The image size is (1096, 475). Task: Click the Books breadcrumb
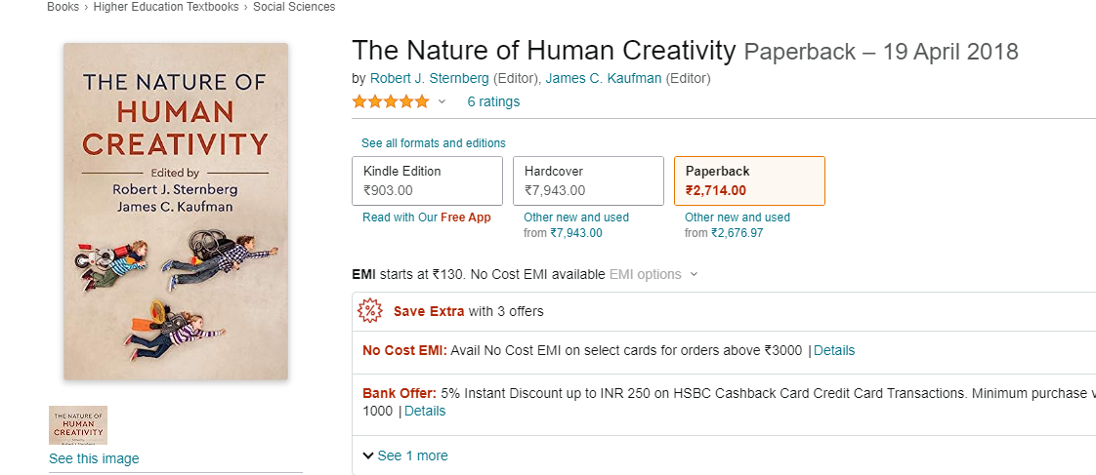[63, 7]
